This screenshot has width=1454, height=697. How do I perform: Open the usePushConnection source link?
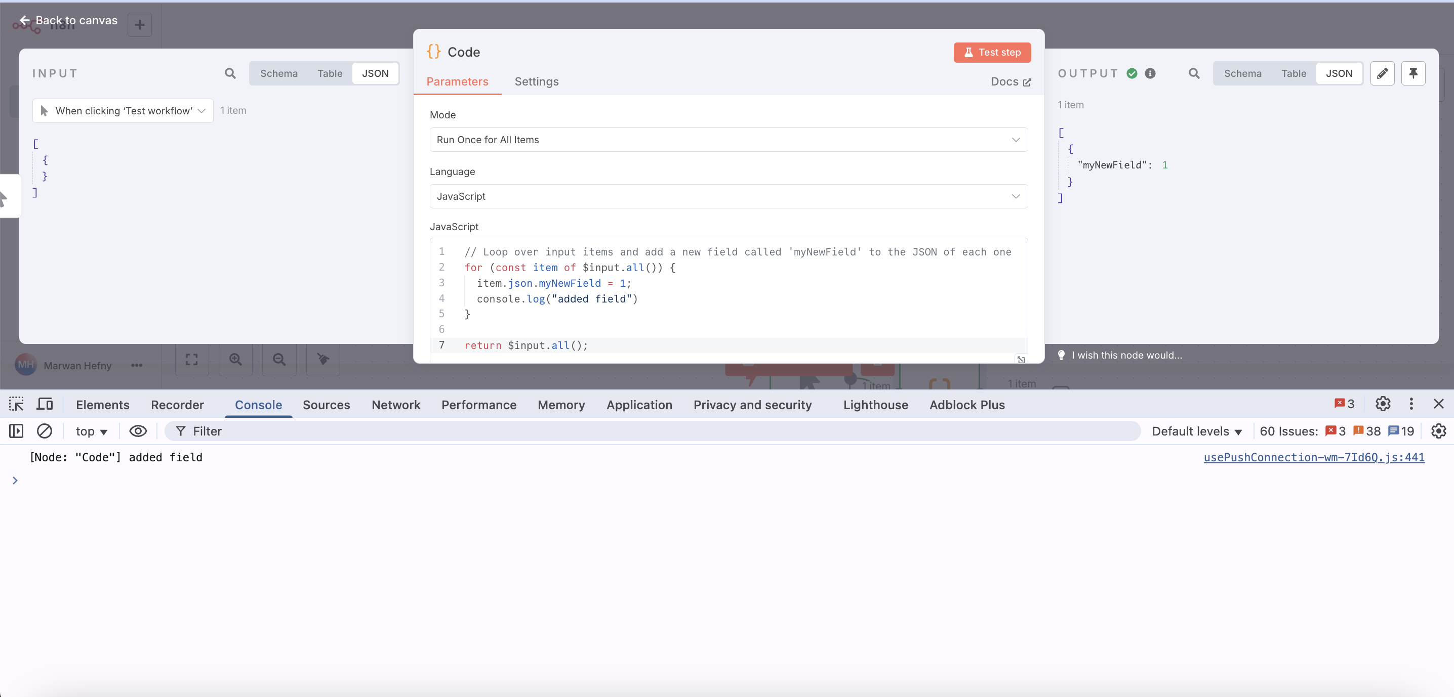point(1313,457)
